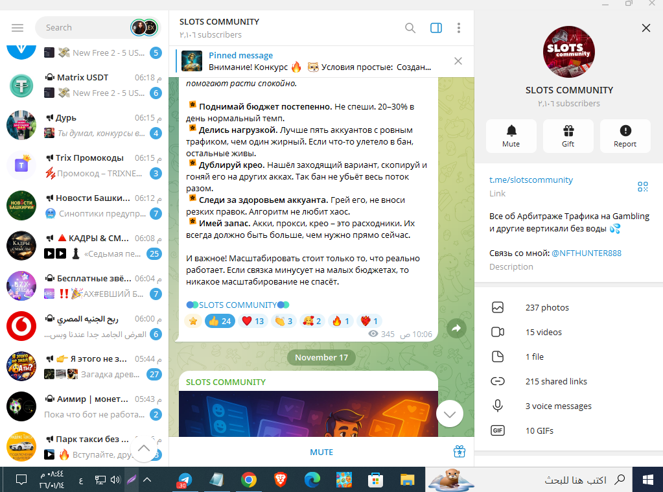Open the hamburger main menu
Screen dimensions: 663x492
click(17, 28)
